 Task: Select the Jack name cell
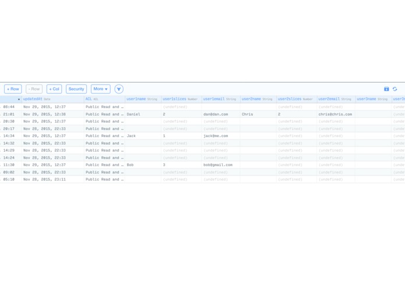(143, 136)
